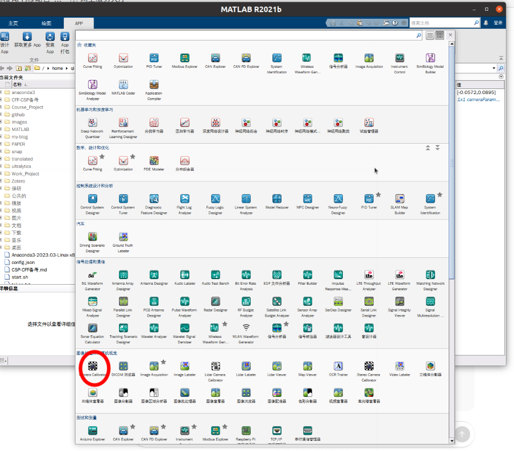Screen dimensions: 514x451
Task: Launch SLAM Map Builder app
Action: [x=400, y=199]
